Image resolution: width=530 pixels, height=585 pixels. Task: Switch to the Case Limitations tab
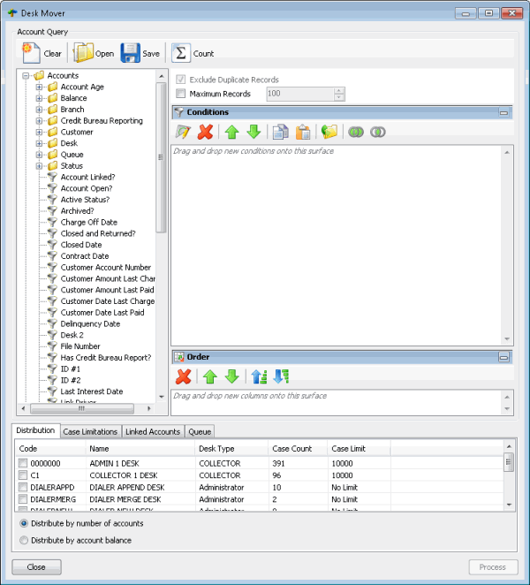pyautogui.click(x=90, y=431)
